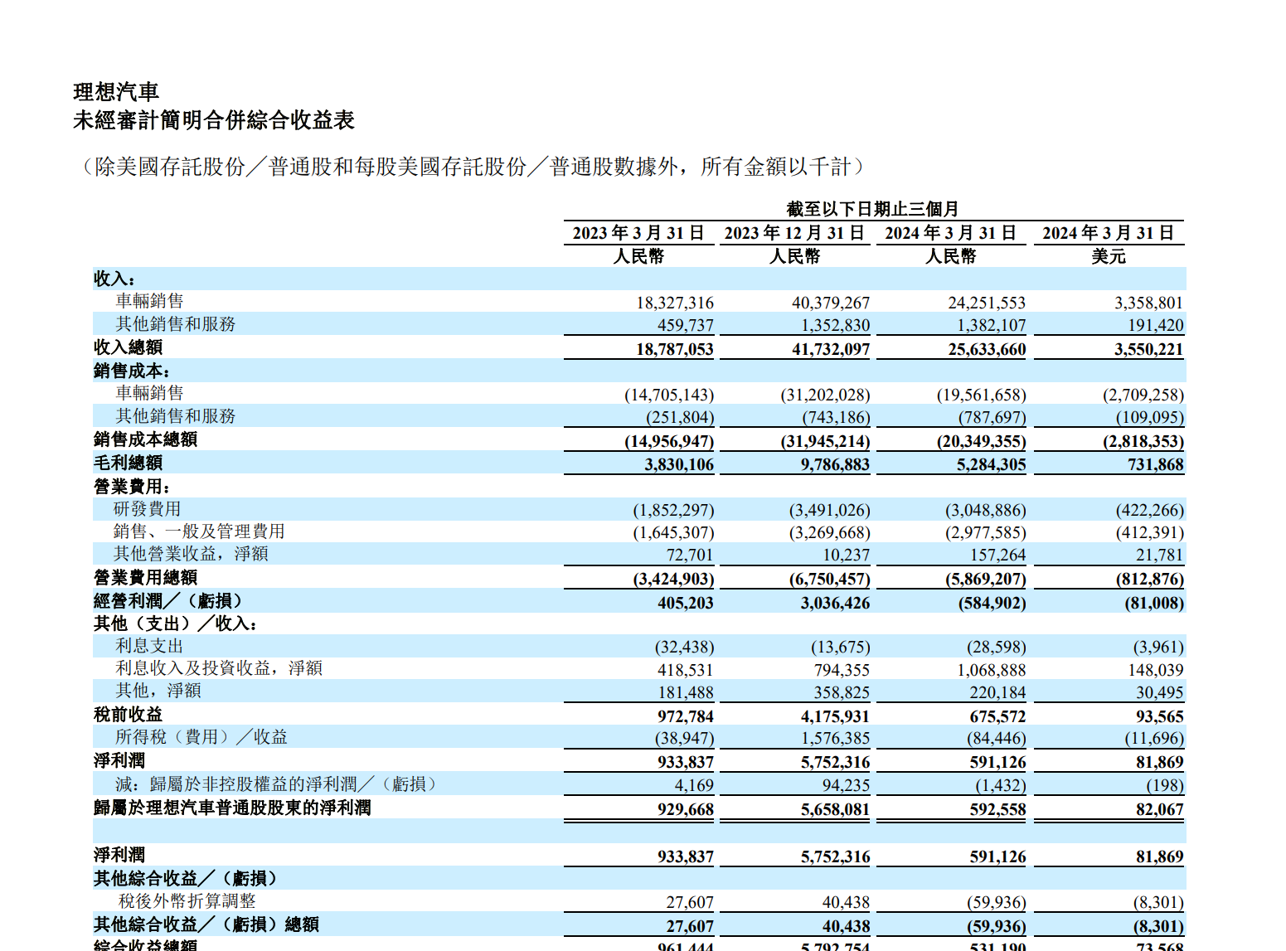Click the 稅後外幣折算調整 row label
1286x951 pixels.
[187, 900]
